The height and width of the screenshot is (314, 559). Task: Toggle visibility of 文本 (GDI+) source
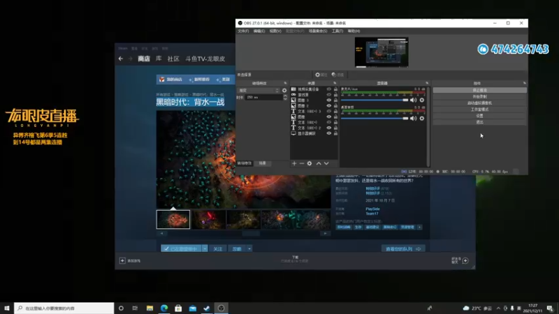[328, 122]
